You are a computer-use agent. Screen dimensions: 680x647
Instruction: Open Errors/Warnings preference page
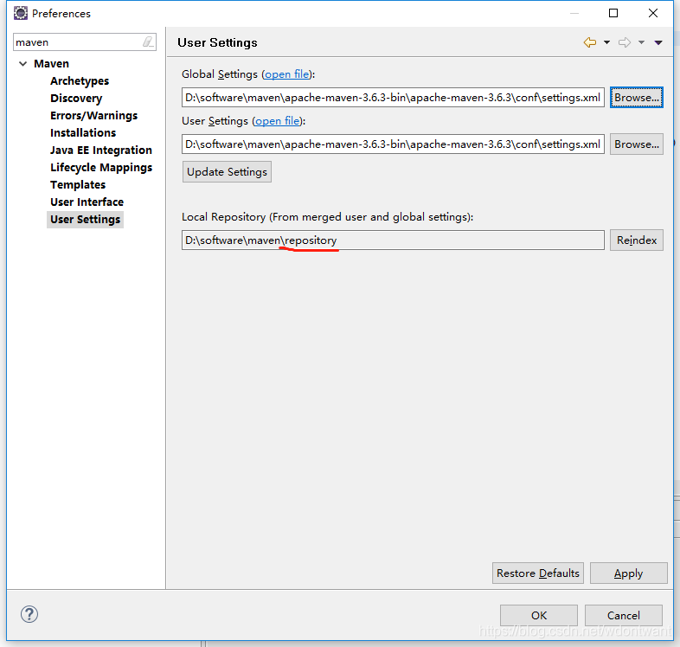click(x=93, y=116)
